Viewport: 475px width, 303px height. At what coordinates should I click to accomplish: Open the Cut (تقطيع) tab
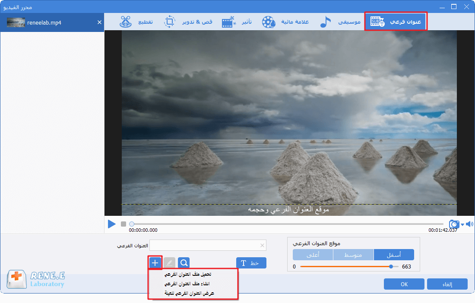(x=136, y=22)
